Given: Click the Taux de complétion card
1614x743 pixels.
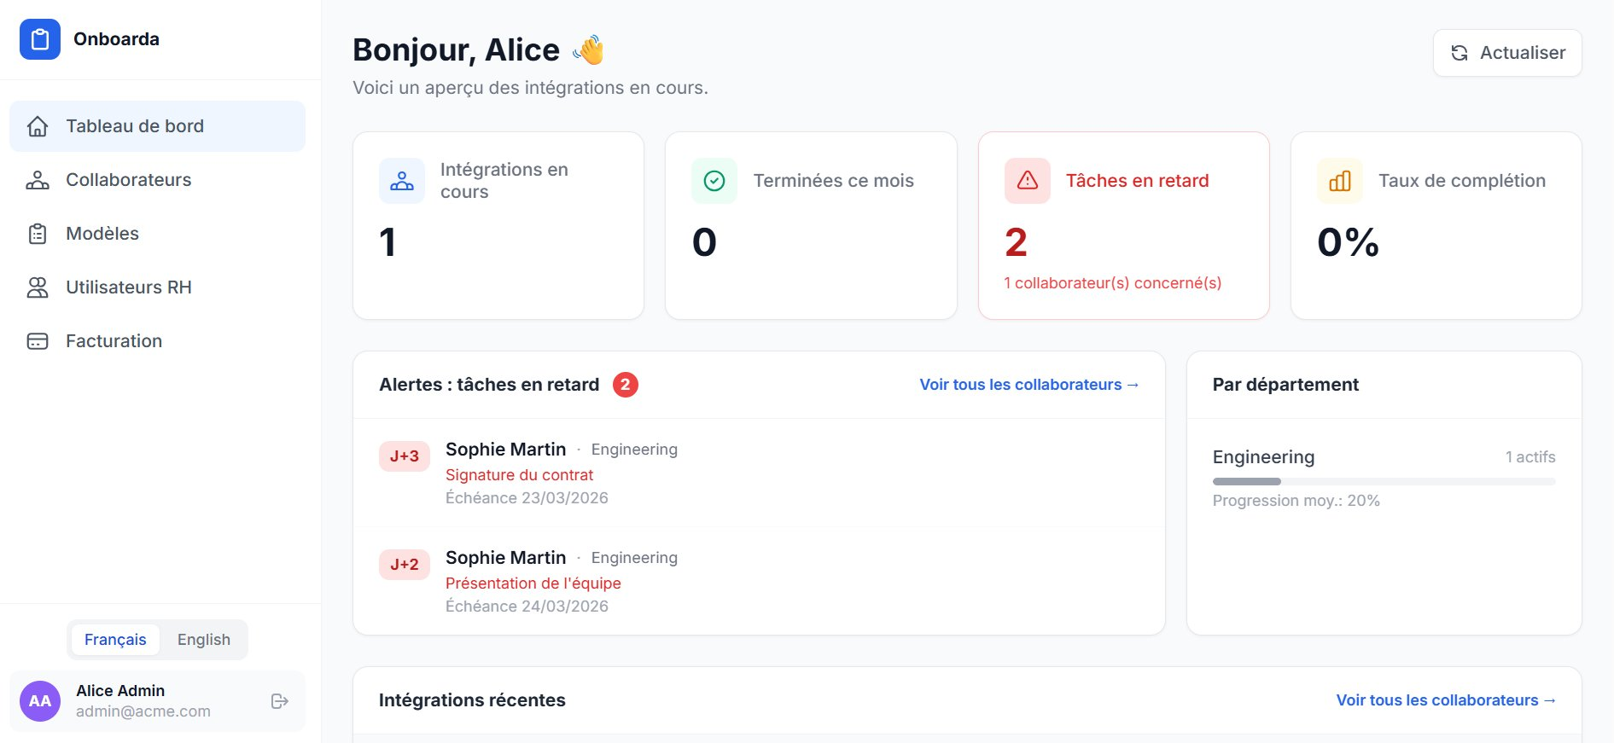Looking at the screenshot, I should tap(1436, 226).
